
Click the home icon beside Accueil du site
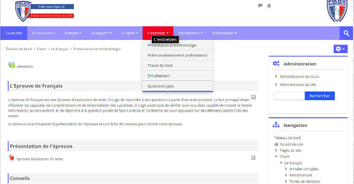pos(276,144)
